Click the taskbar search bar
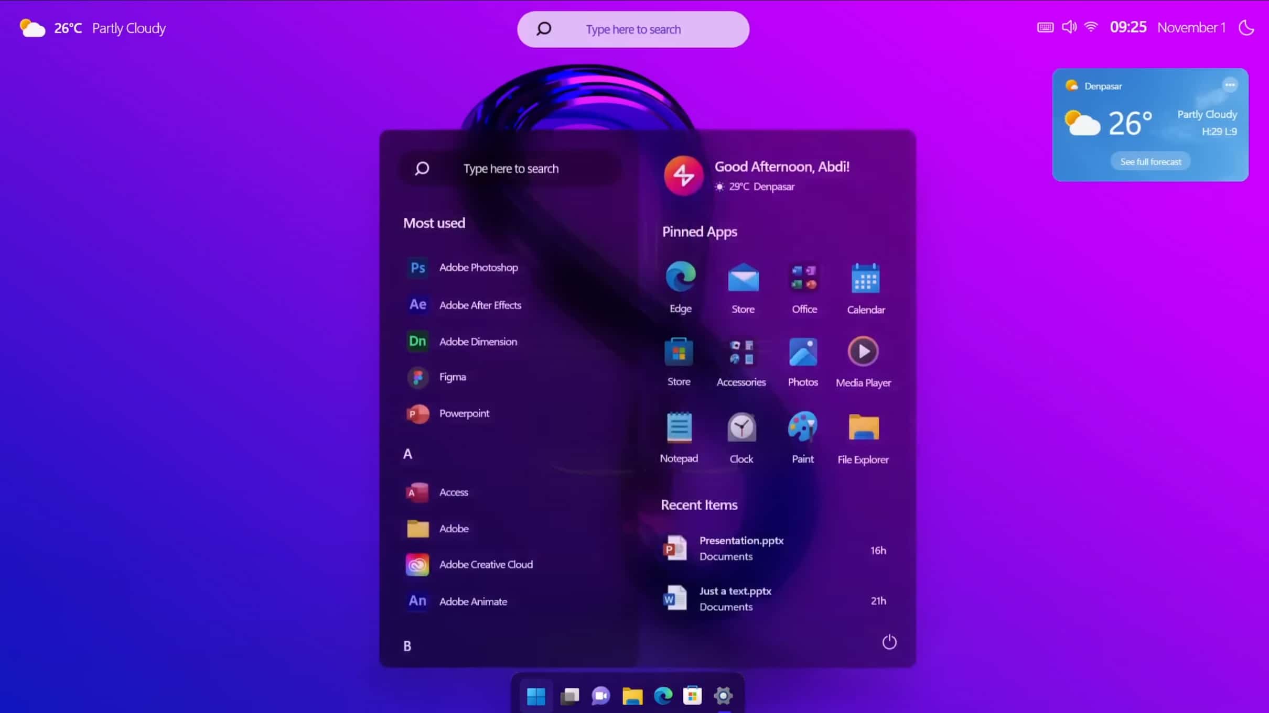Screen dimensions: 1269x713 pos(633,29)
